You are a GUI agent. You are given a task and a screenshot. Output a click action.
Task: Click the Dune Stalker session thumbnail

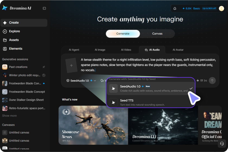tap(5, 100)
